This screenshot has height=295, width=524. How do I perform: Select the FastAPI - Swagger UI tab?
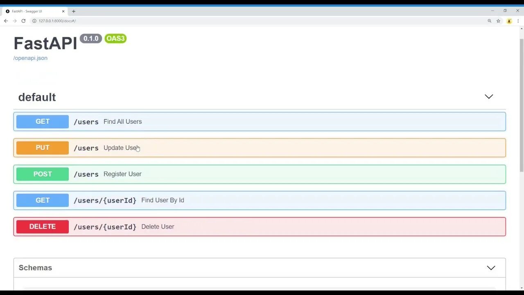(x=35, y=11)
